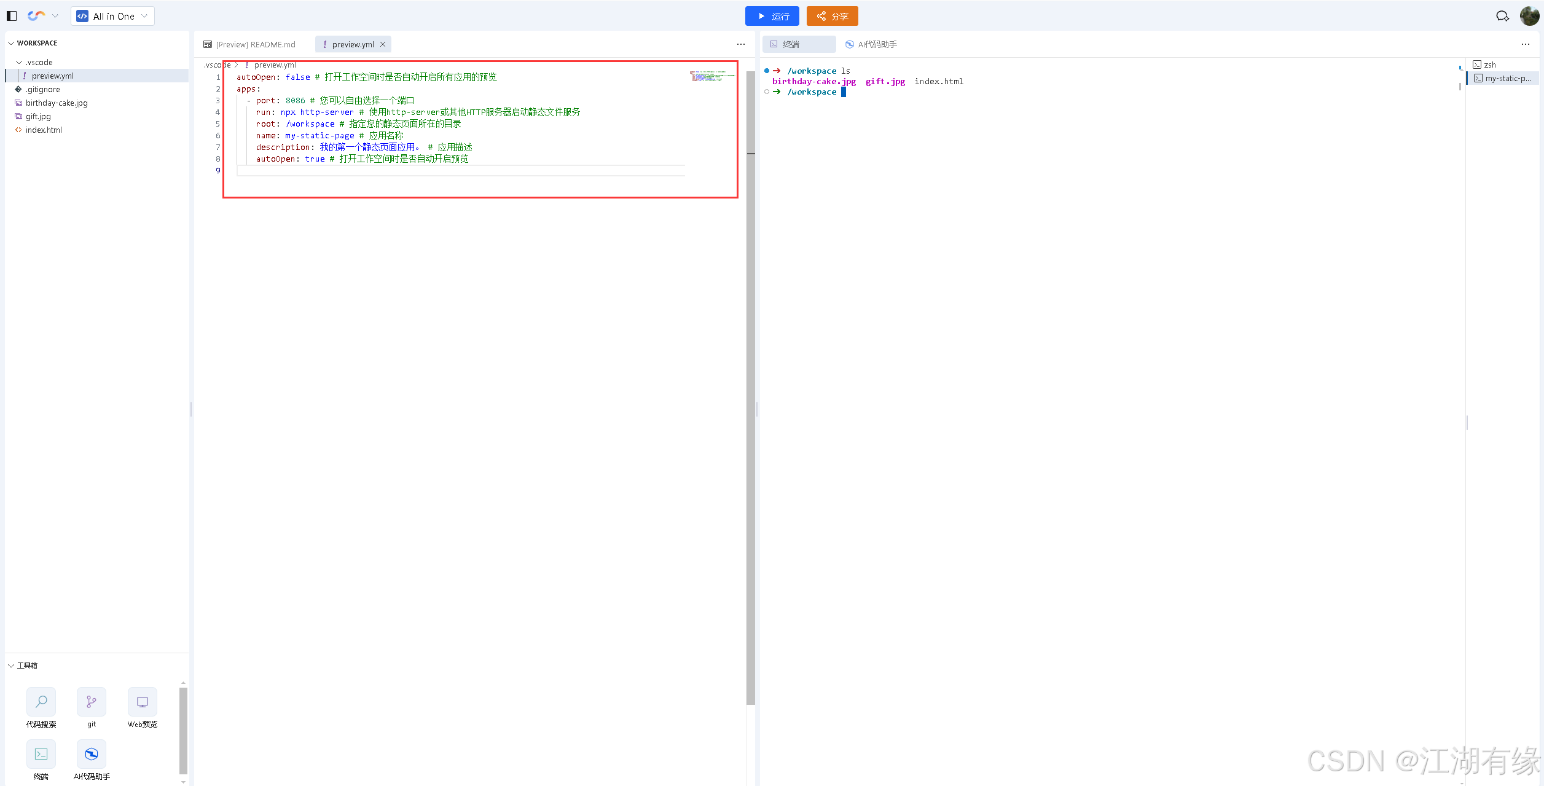Screen dimensions: 1544x786
Task: Expand the All in One selector
Action: click(113, 16)
